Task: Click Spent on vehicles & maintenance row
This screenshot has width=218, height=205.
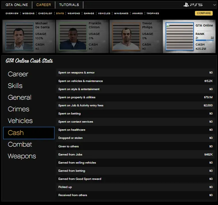Action: click(135, 81)
